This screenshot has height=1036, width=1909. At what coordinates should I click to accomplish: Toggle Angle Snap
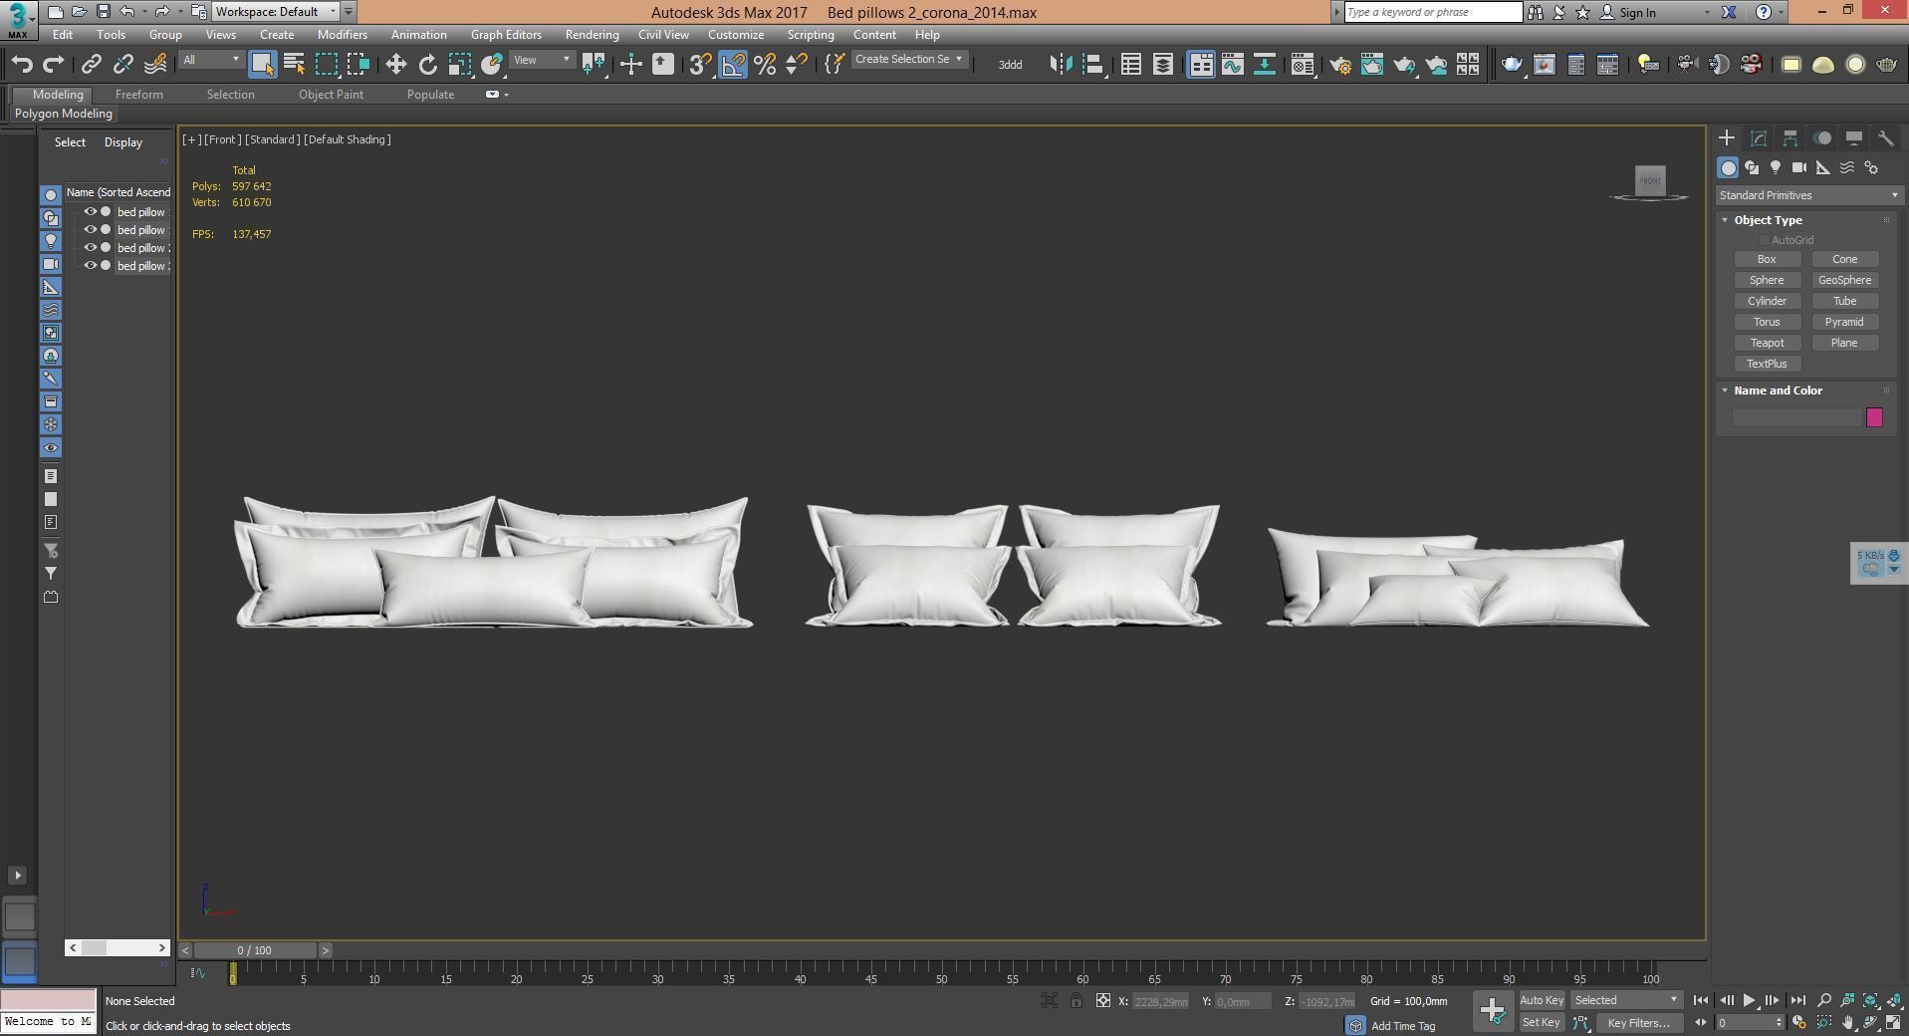pyautogui.click(x=732, y=65)
